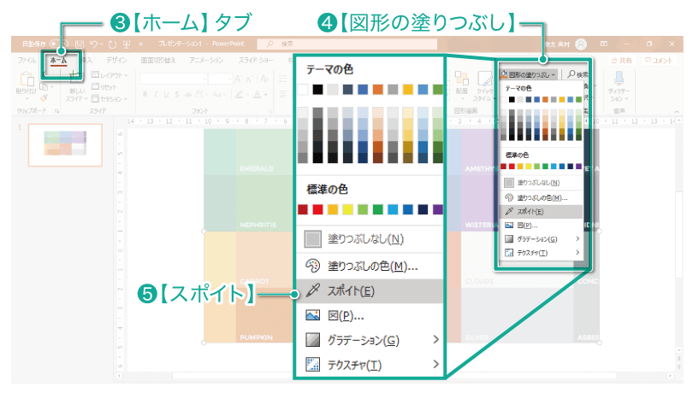Click the Copy icon in clipboard group
This screenshot has height=393, width=693.
pos(44,86)
